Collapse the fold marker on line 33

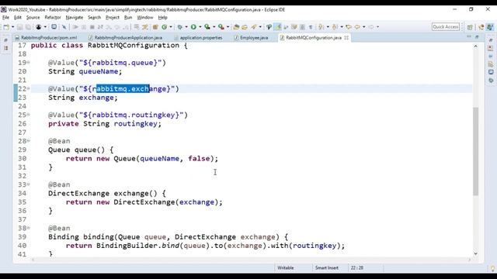click(29, 184)
